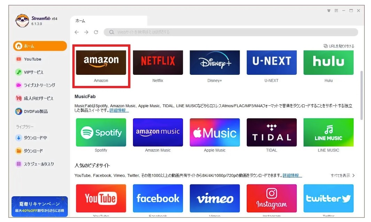Image resolution: width=371 pixels, height=222 pixels.
Task: Go forward with the right arrow icon
Action: pos(86,32)
